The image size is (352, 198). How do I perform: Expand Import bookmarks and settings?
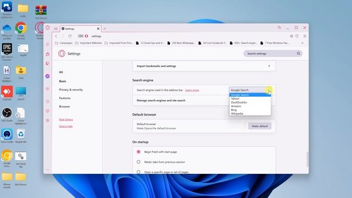(204, 66)
